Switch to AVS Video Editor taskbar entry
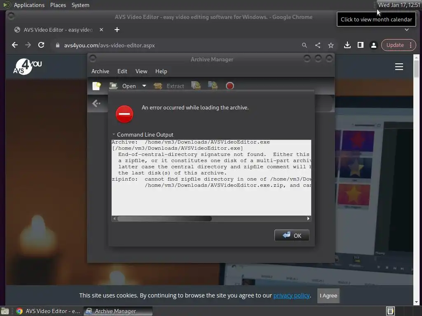Screen dimensions: 422x316 (49, 311)
